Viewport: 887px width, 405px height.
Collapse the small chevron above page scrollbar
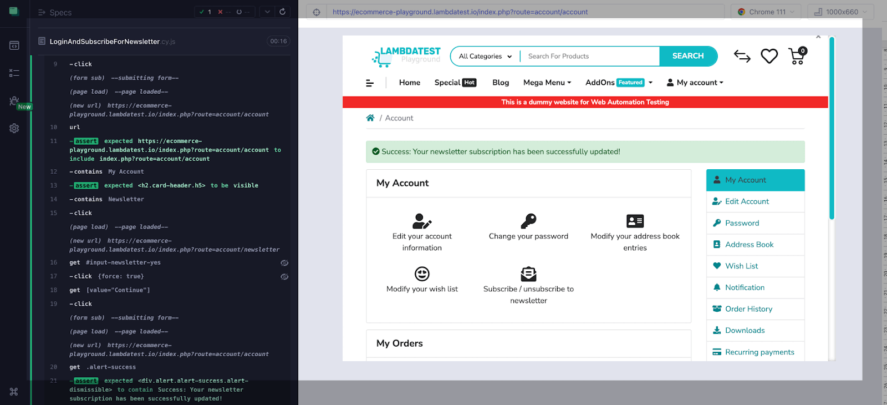click(818, 37)
